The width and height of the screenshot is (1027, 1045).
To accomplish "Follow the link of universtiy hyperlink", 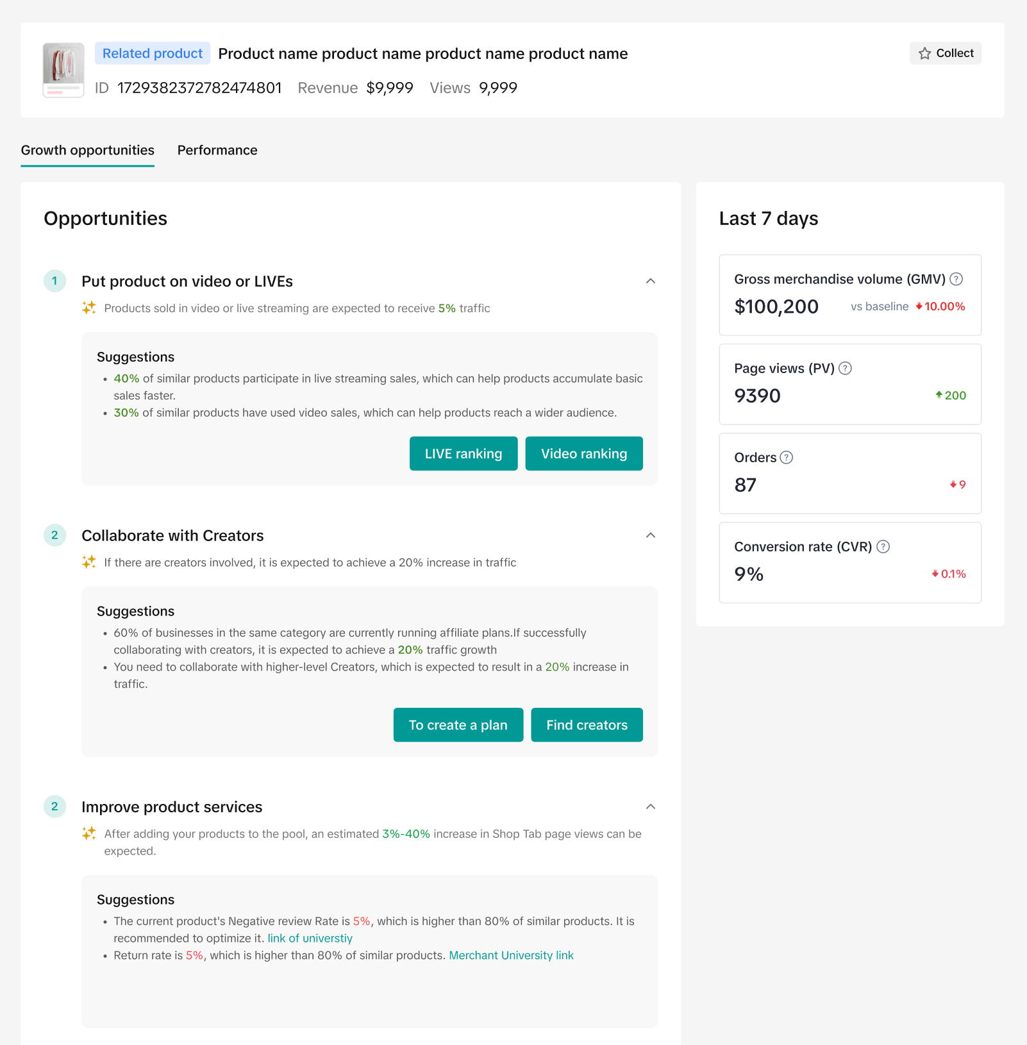I will (x=310, y=938).
